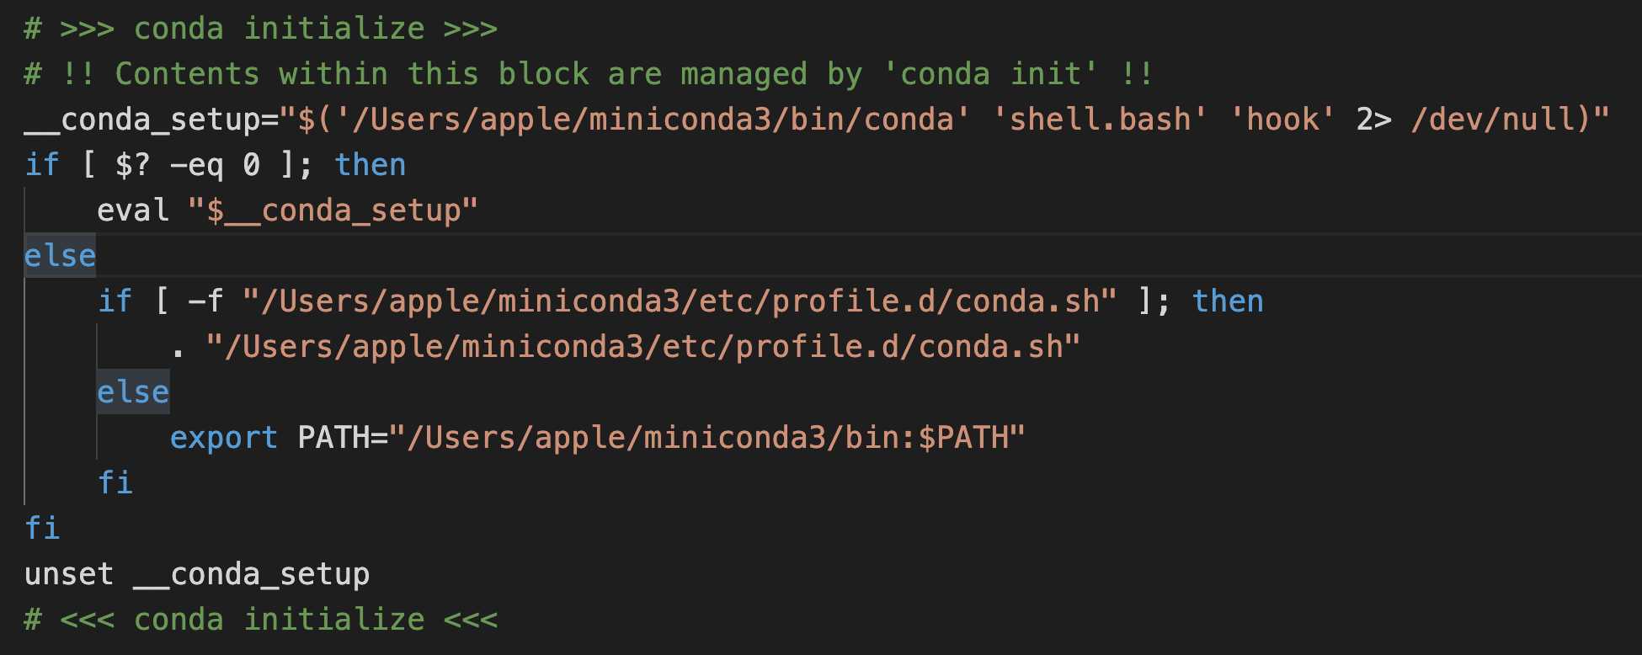Click the 'shell.bash' string argument
The width and height of the screenshot is (1642, 655).
click(x=1100, y=120)
